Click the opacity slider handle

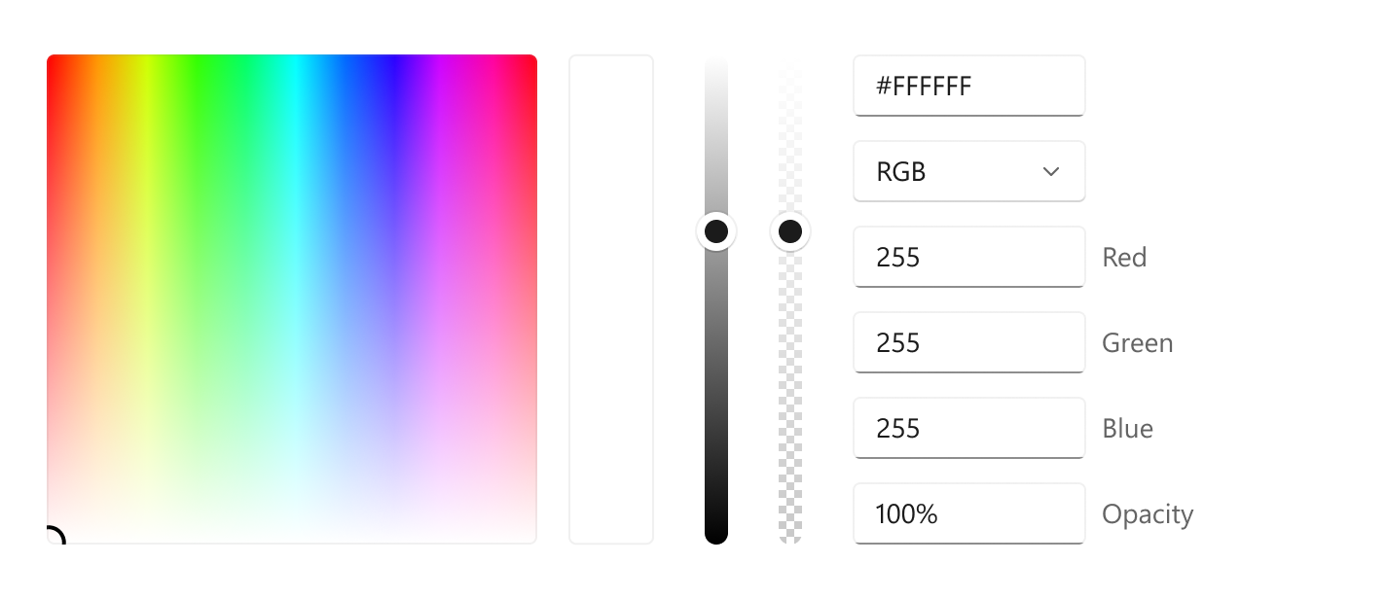[x=790, y=231]
